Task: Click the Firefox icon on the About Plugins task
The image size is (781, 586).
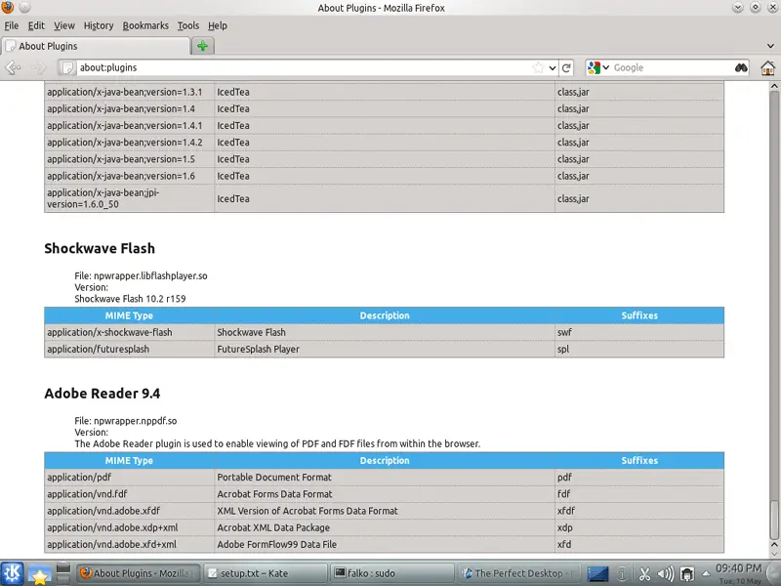Action: pyautogui.click(x=86, y=573)
